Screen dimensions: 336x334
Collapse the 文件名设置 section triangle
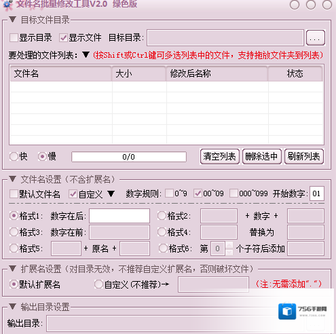[13, 179]
